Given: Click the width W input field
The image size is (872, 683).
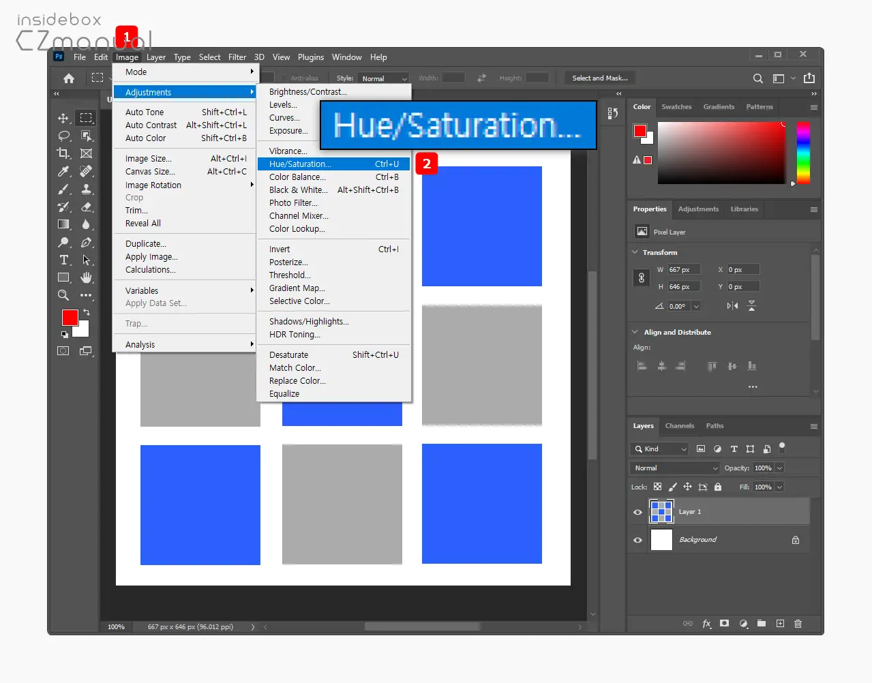Looking at the screenshot, I should coord(683,270).
